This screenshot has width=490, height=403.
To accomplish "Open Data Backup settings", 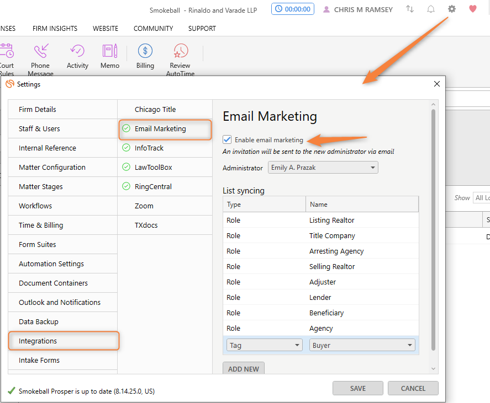I will click(62, 322).
